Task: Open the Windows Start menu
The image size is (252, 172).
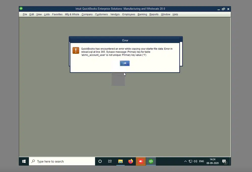Action: click(x=24, y=161)
